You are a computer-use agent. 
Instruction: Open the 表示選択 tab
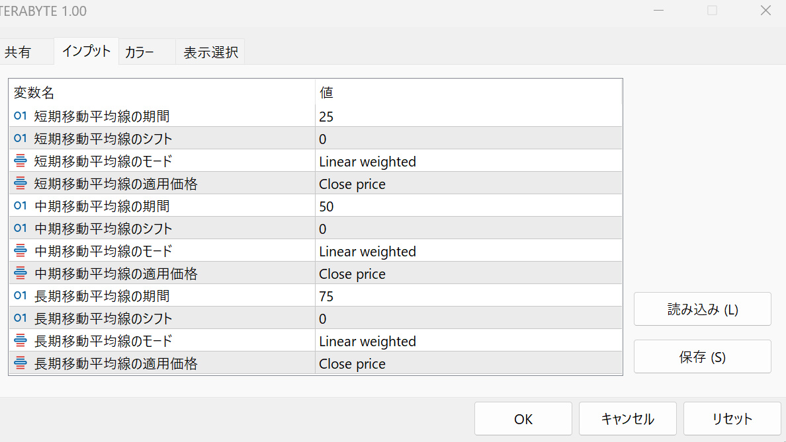click(210, 52)
